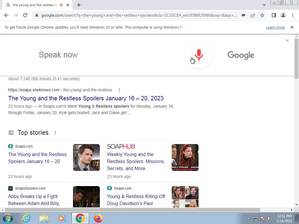Viewport: 299px width, 224px height.
Task: Open Windows Media Player from taskbar
Action: [62, 218]
